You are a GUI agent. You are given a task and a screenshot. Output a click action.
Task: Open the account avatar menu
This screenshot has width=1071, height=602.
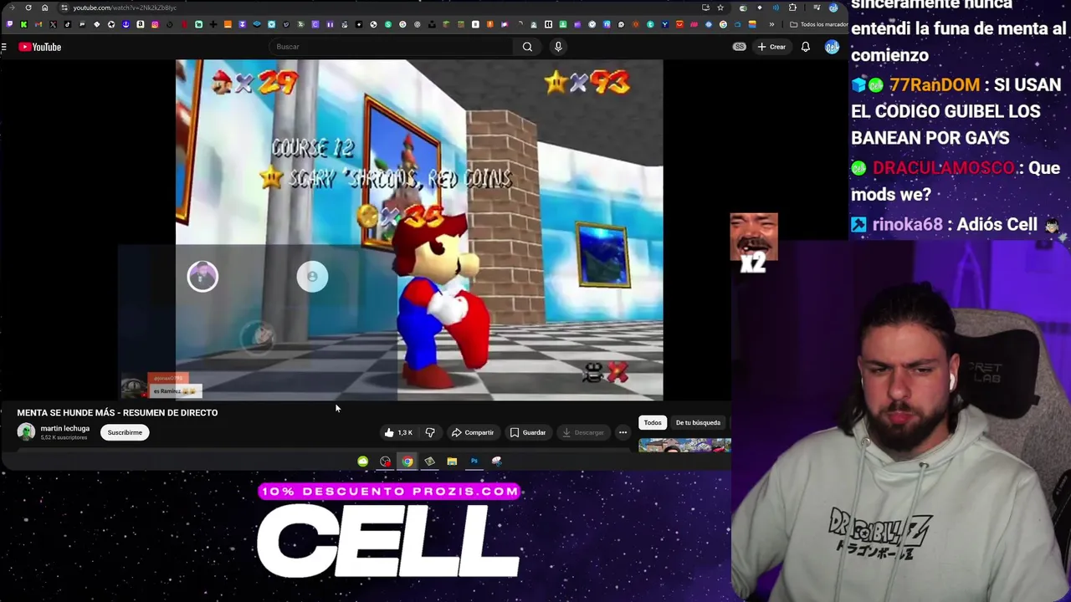click(x=832, y=47)
